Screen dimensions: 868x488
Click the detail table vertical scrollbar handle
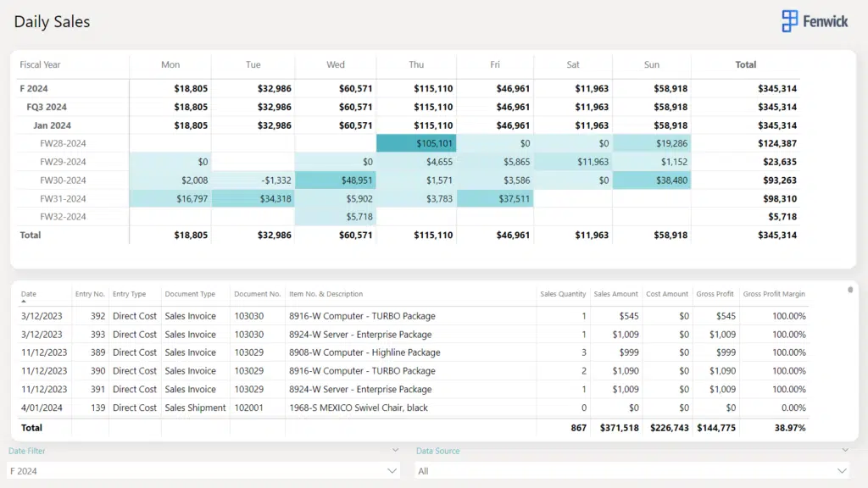pyautogui.click(x=850, y=290)
